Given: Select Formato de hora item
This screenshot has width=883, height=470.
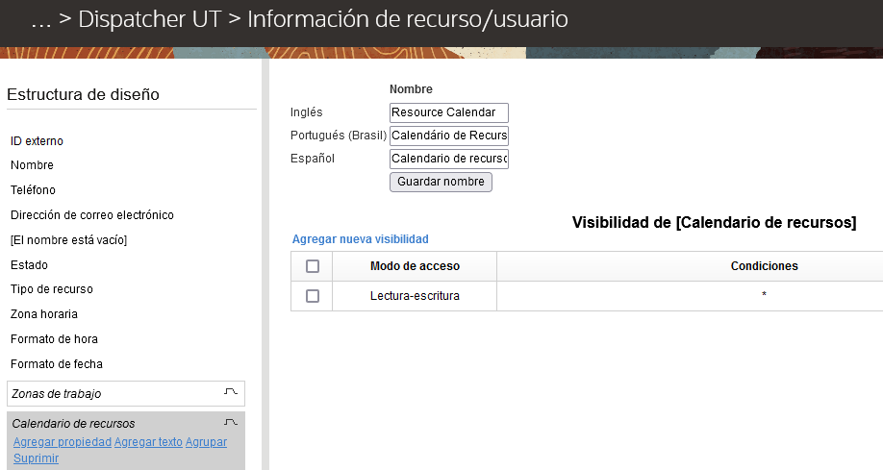Looking at the screenshot, I should [54, 339].
